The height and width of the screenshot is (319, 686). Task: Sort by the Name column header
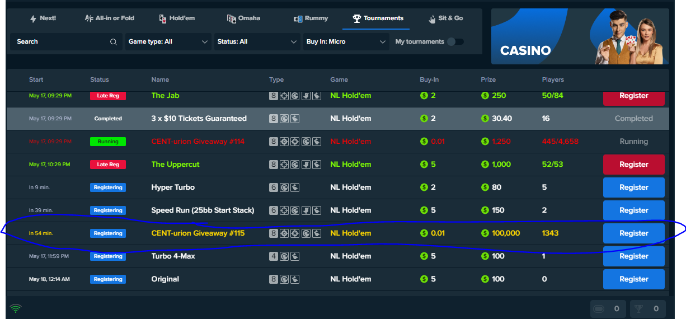click(x=160, y=79)
